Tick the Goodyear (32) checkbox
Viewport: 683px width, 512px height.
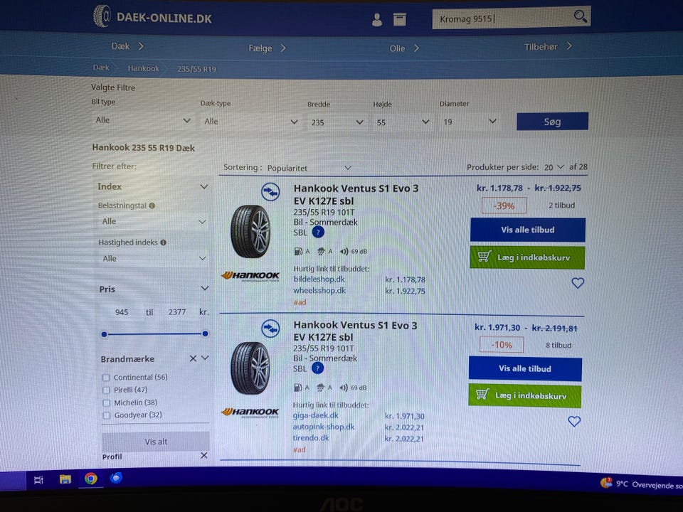point(106,415)
